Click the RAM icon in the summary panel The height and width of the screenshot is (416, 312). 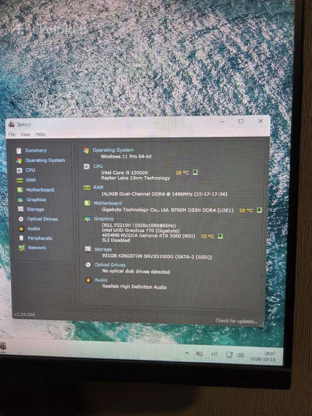87,188
